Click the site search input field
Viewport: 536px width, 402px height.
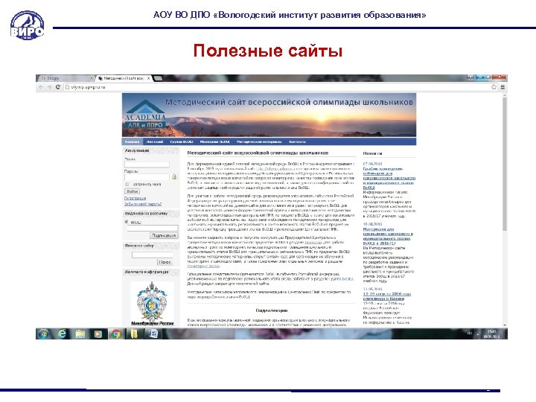point(152,255)
